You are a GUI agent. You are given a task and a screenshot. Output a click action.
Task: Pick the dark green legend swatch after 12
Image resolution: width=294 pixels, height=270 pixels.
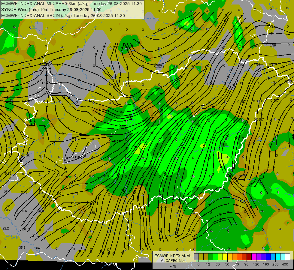pos(211,256)
